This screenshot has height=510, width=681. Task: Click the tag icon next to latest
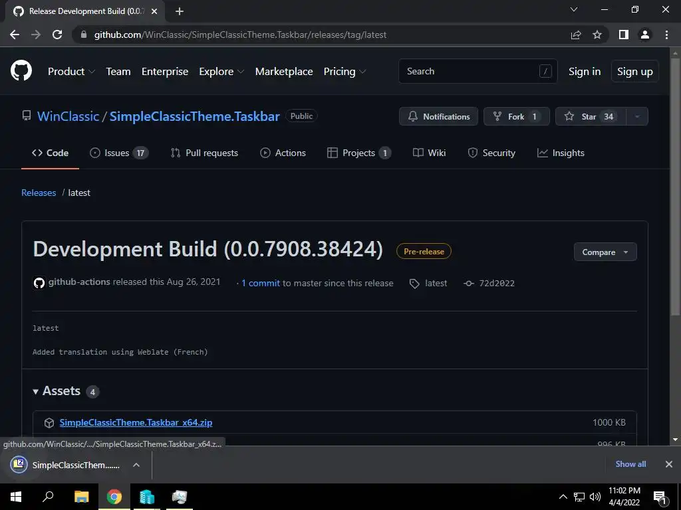(x=414, y=284)
